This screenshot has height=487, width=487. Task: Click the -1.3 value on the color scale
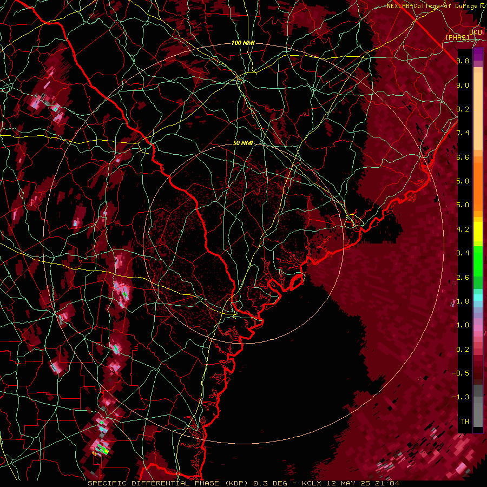460,397
